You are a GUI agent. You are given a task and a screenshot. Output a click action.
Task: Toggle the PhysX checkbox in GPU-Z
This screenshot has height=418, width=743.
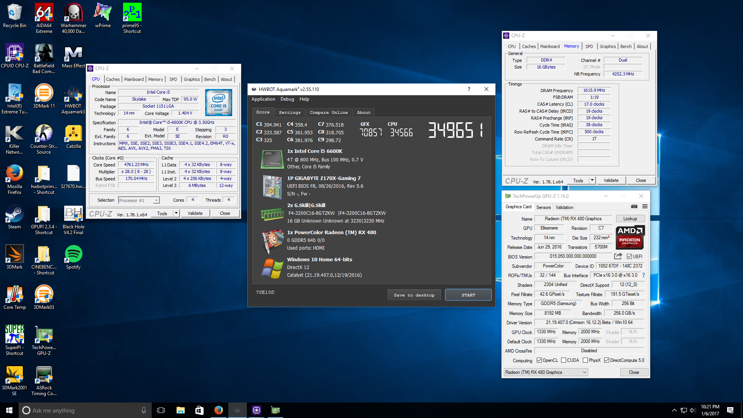coord(585,360)
